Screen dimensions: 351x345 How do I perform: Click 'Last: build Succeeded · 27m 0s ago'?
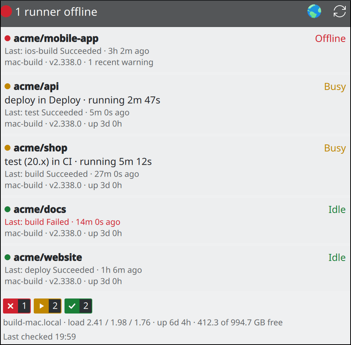[72, 174]
